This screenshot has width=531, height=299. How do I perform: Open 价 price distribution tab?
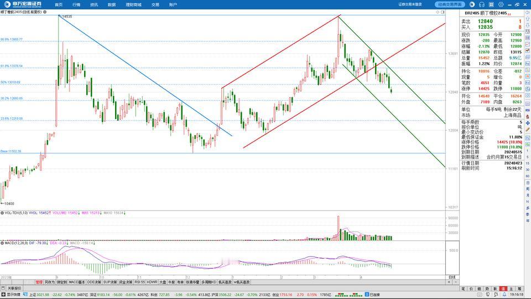click(471, 288)
